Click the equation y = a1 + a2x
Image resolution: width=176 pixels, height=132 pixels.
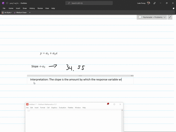point(49,54)
